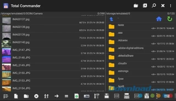Viewport: 176px width, 101px height.
Task: Tap the search magnifier icon
Action: click(x=154, y=5)
